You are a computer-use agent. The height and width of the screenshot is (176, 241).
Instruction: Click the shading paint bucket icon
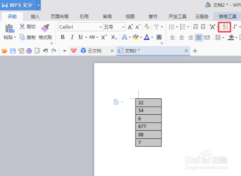(231, 38)
